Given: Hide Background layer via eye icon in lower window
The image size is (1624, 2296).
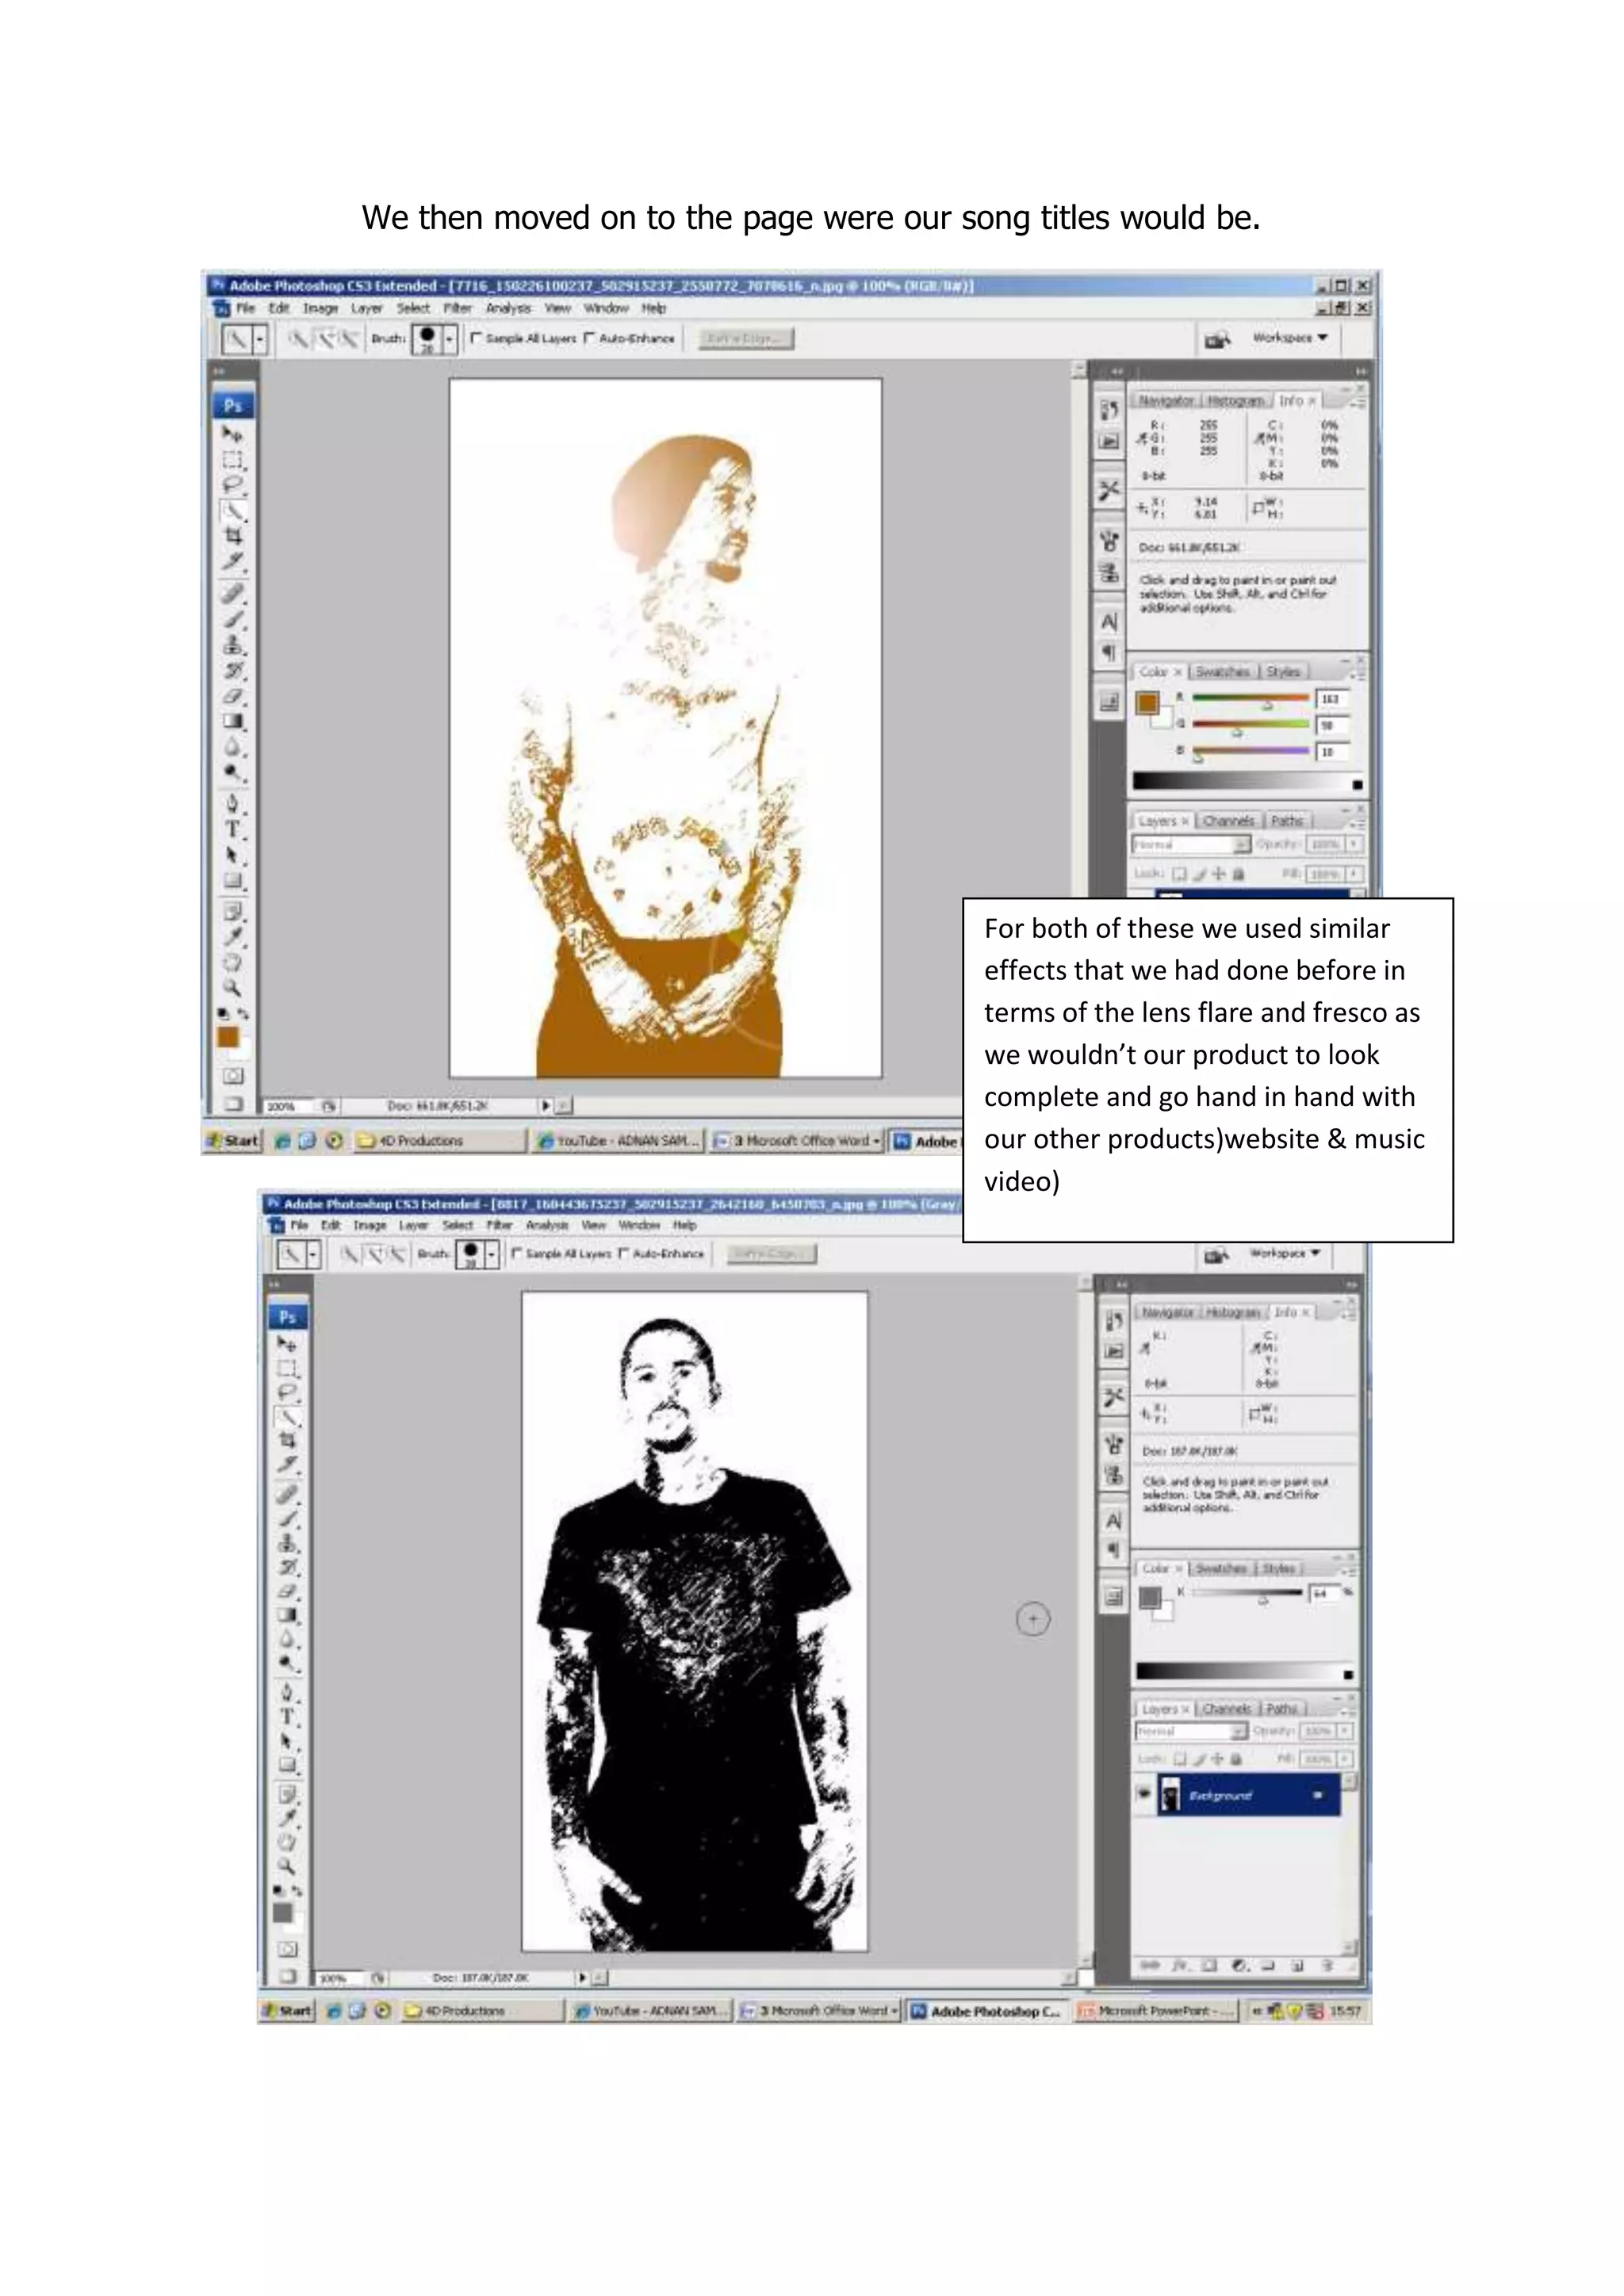Looking at the screenshot, I should coord(1144,1793).
